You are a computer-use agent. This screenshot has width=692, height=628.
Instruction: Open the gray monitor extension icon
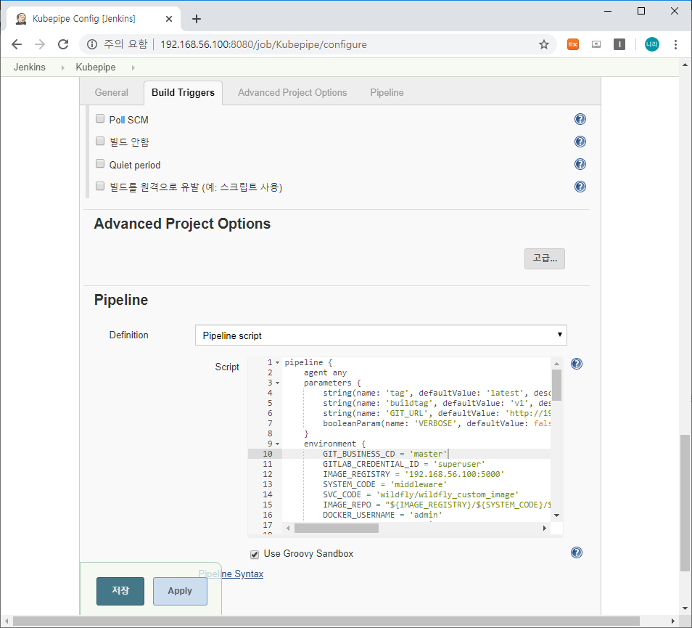click(x=596, y=44)
